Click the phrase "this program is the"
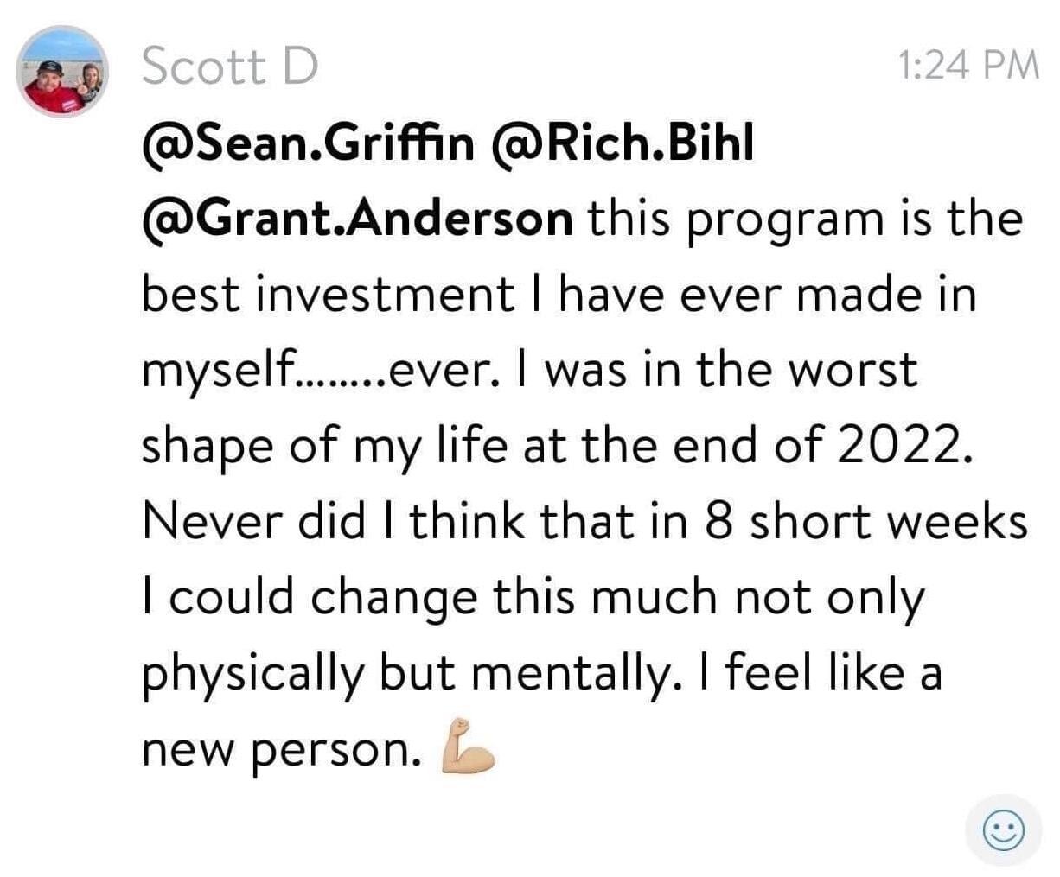Screen dimensions: 1060x877 click(x=807, y=219)
